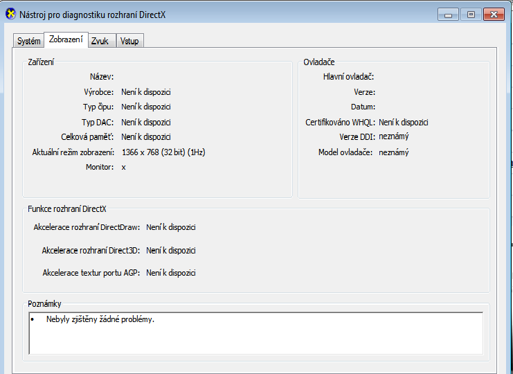Click the Monitor value 'x'

pos(124,167)
